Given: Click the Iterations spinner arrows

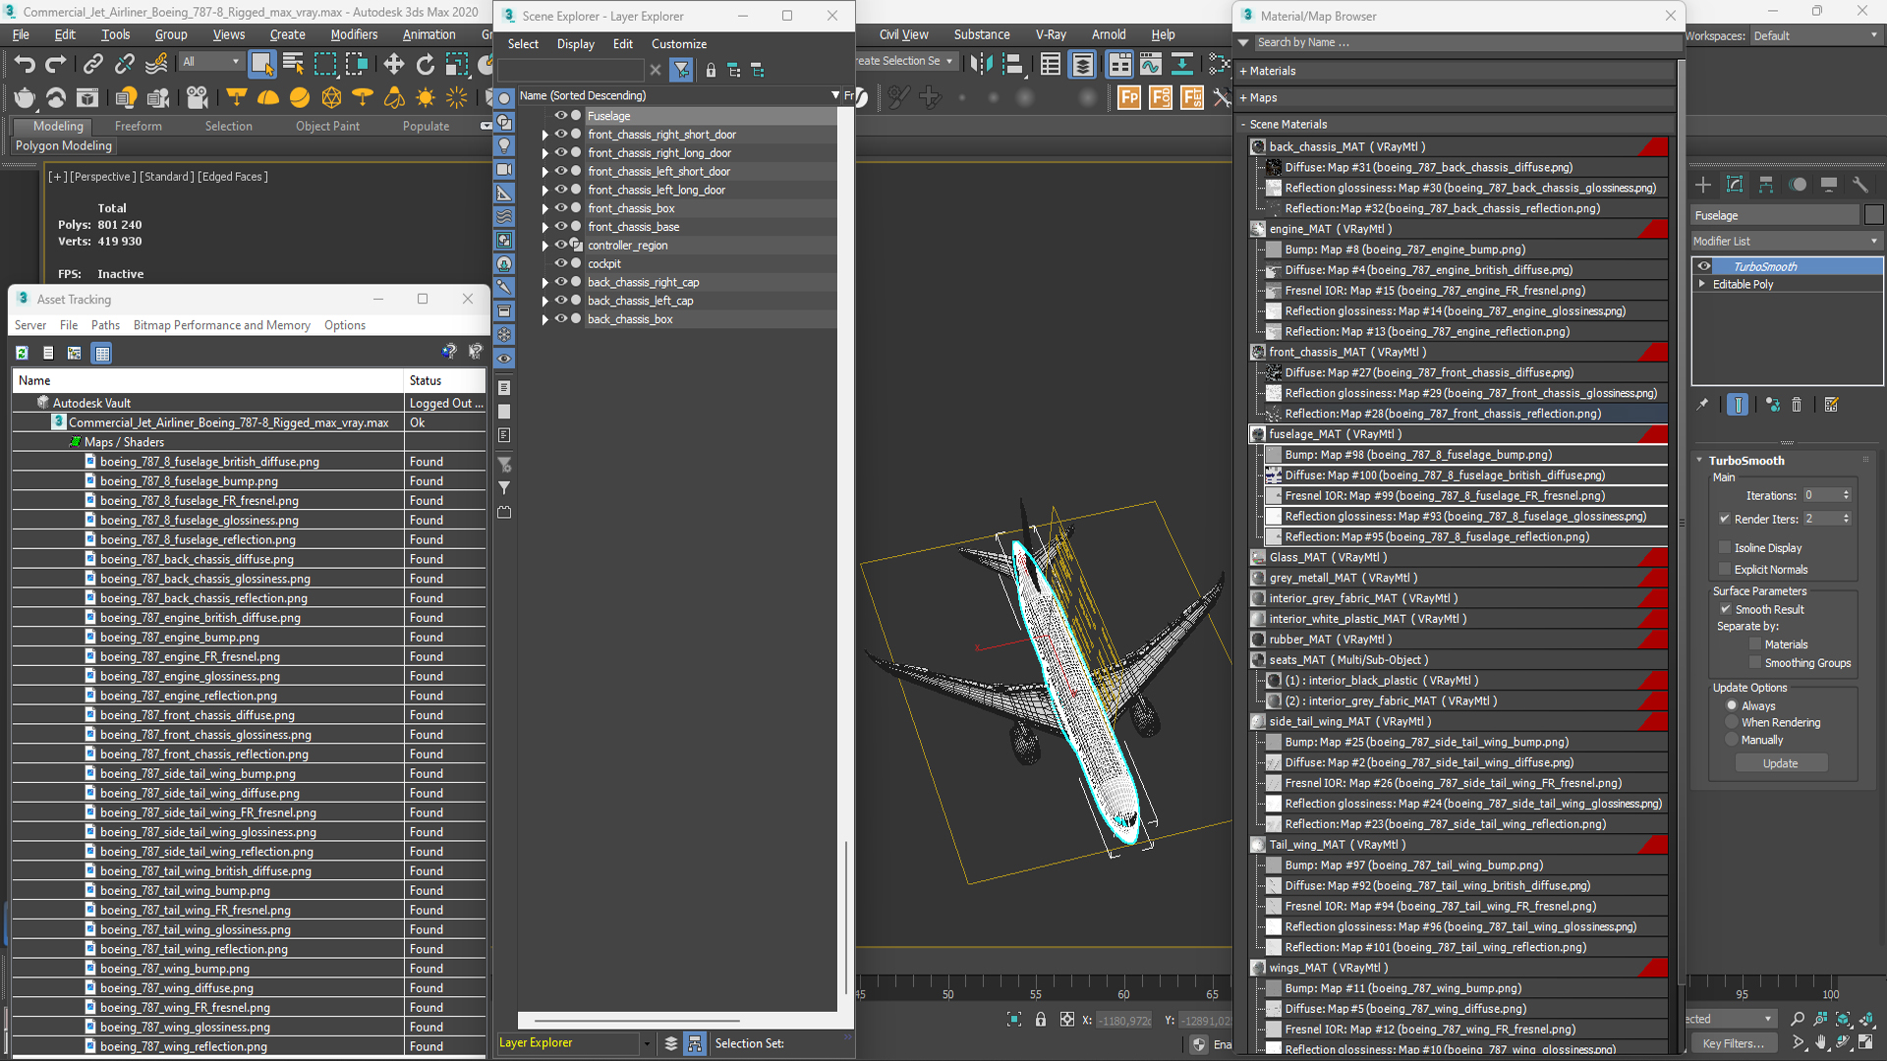Looking at the screenshot, I should pyautogui.click(x=1847, y=495).
